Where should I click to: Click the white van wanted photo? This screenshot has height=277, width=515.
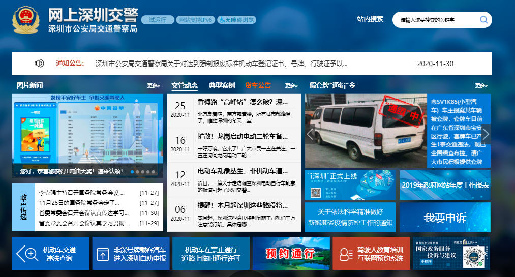[x=366, y=131]
